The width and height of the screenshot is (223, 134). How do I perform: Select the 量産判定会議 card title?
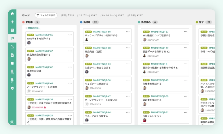coord(34,71)
